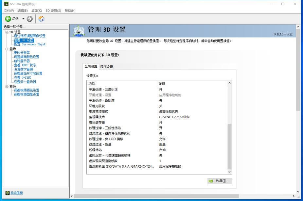Open 调整桌面尺寸和位置 in the tree
The image size is (303, 201).
tap(28, 74)
